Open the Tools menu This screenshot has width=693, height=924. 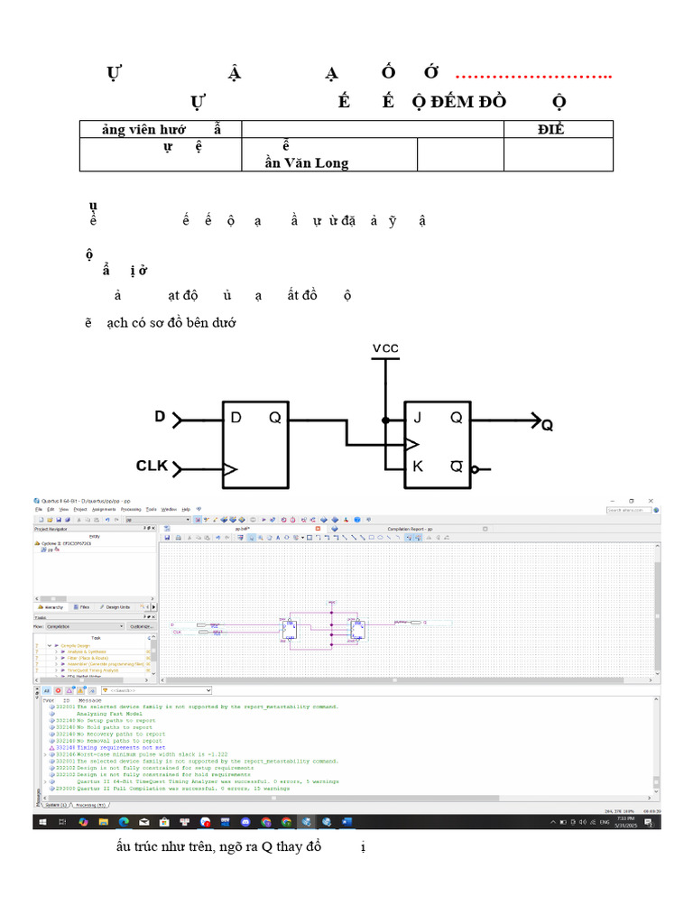[x=151, y=509]
